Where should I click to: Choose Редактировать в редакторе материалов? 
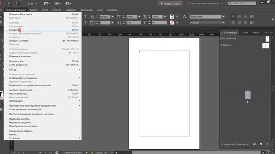pos(43,85)
